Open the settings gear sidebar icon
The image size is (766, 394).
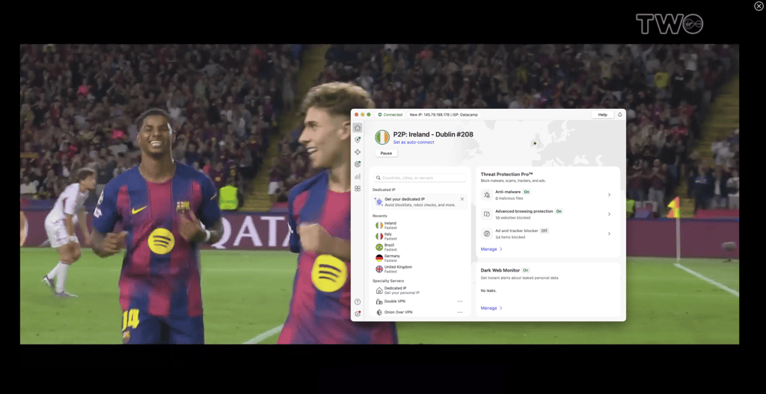pos(358,314)
